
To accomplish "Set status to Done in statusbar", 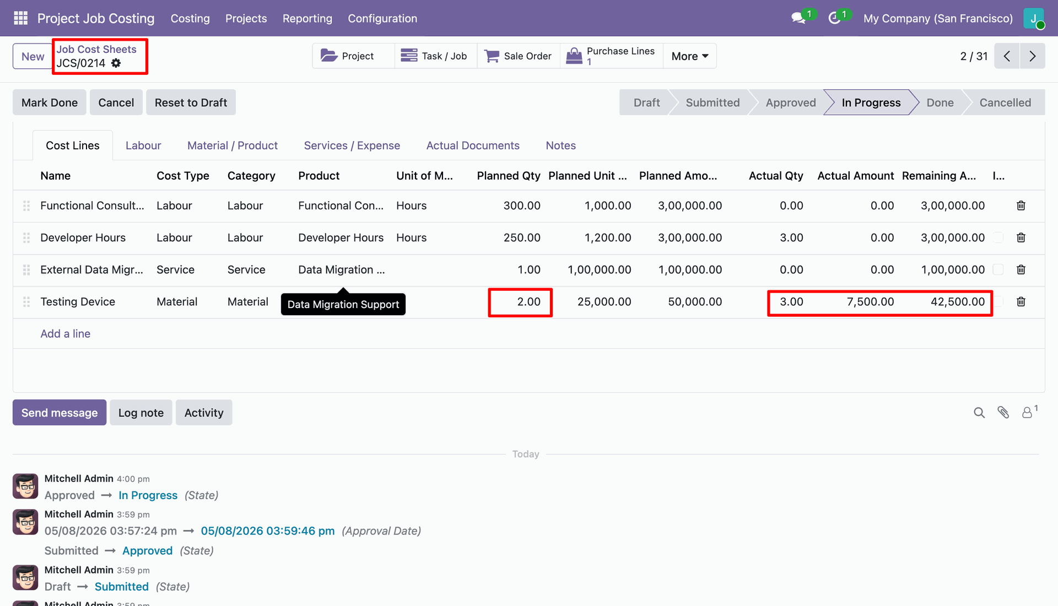I will [x=940, y=102].
